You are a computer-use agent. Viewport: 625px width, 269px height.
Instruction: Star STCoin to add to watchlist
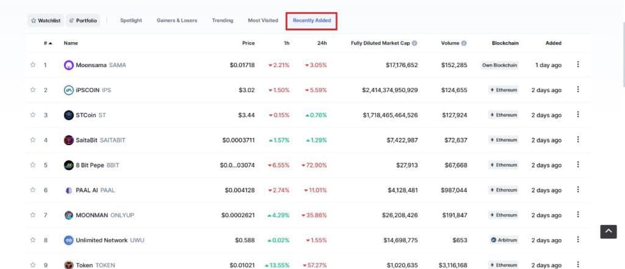(x=33, y=115)
